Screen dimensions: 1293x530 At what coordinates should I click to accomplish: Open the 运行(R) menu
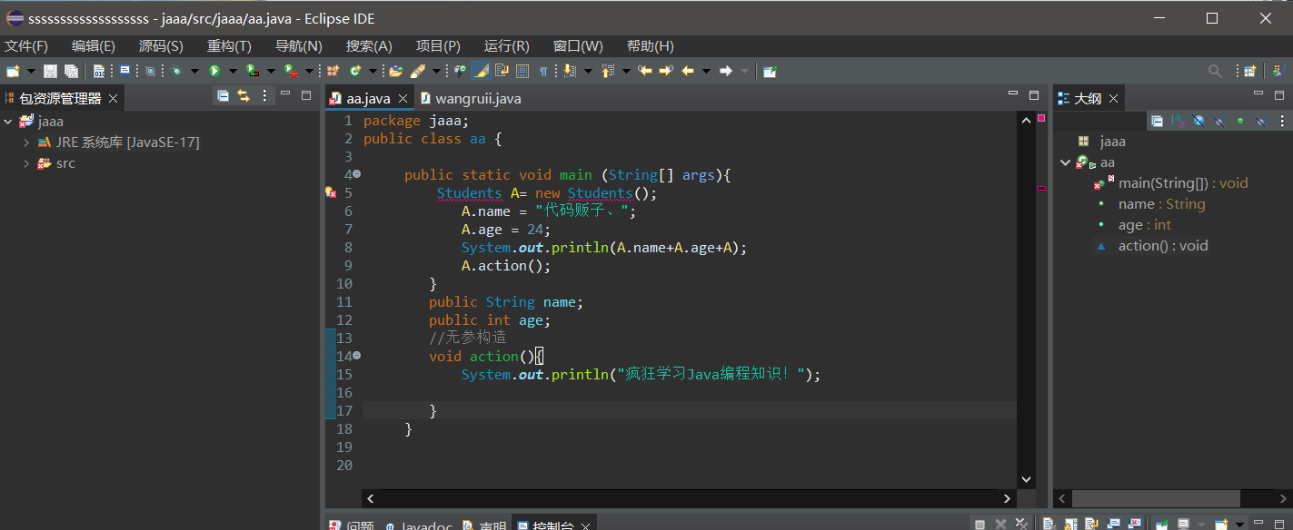506,46
